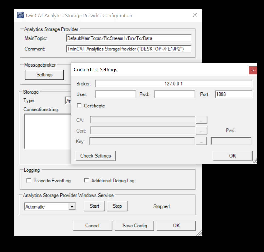264x252 pixels.
Task: Click Save Config button
Action: [134, 226]
